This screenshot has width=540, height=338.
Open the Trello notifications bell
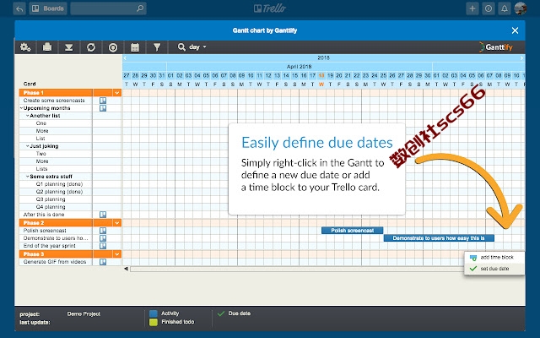coord(505,8)
